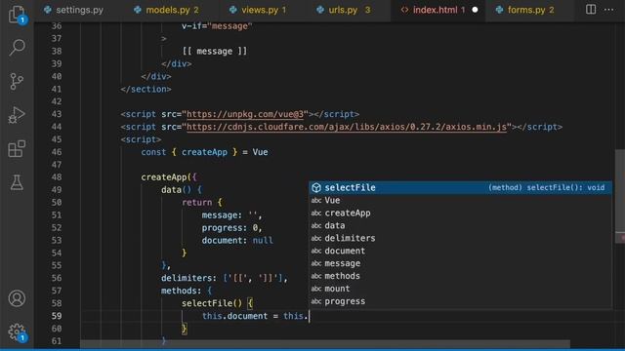Click 'data()' on line 49
The width and height of the screenshot is (625, 351).
[x=176, y=190]
